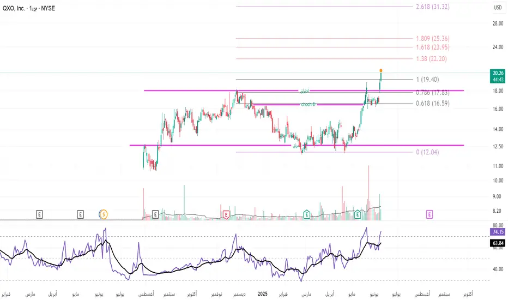Click the 28.00 price axis label

[x=498, y=23]
